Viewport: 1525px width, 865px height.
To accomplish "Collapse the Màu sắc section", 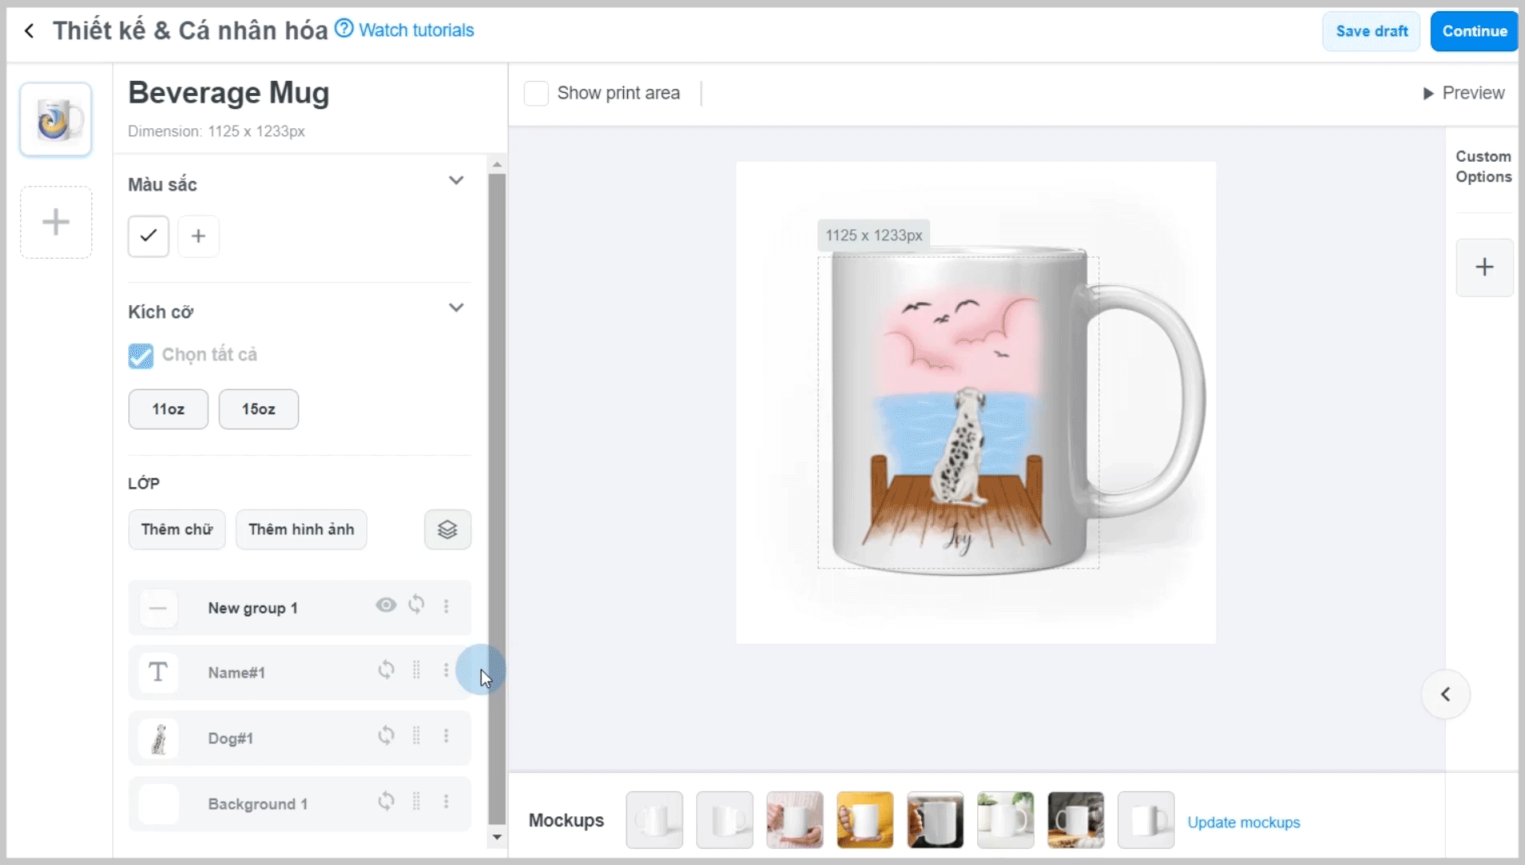I will pos(456,180).
